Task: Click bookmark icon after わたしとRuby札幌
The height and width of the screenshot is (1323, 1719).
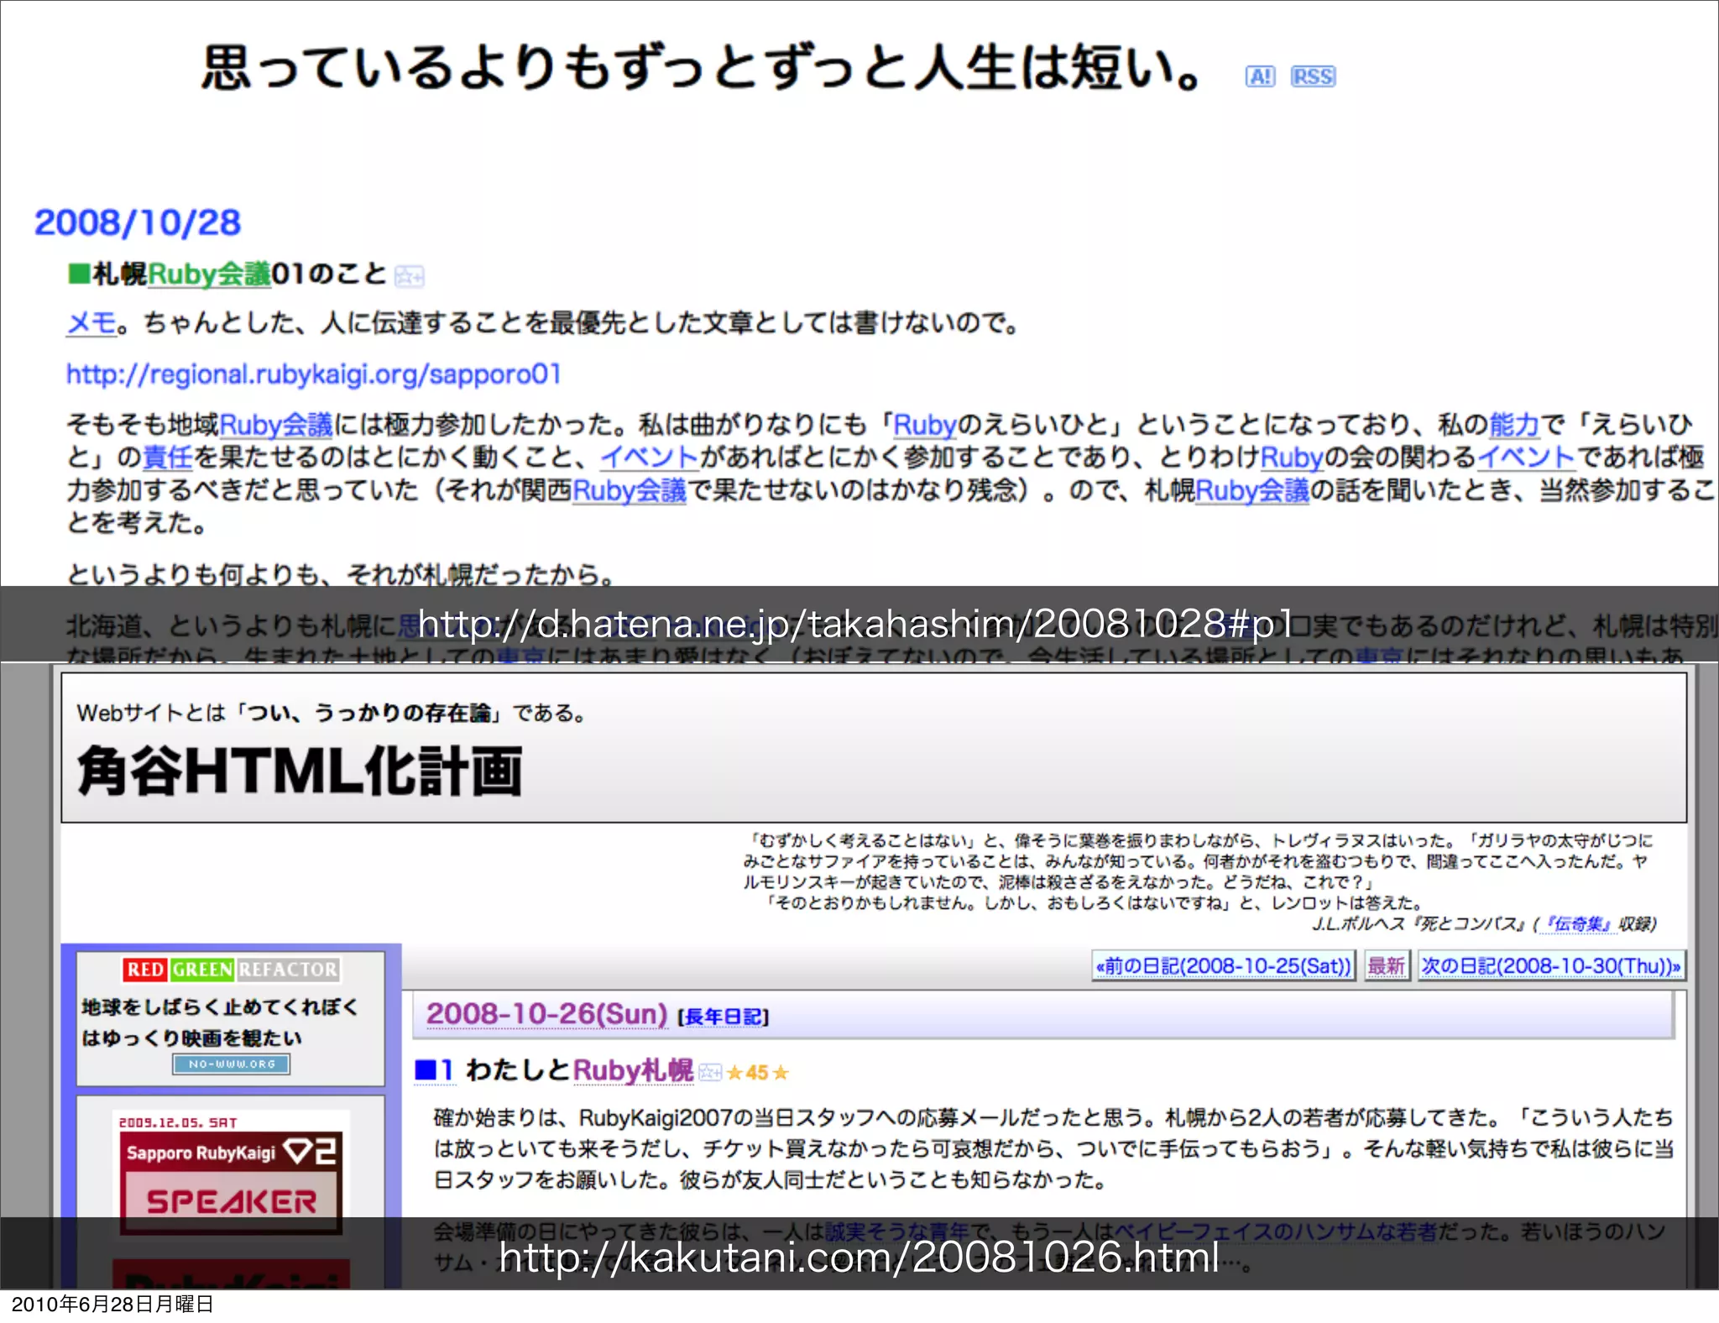Action: (710, 1072)
